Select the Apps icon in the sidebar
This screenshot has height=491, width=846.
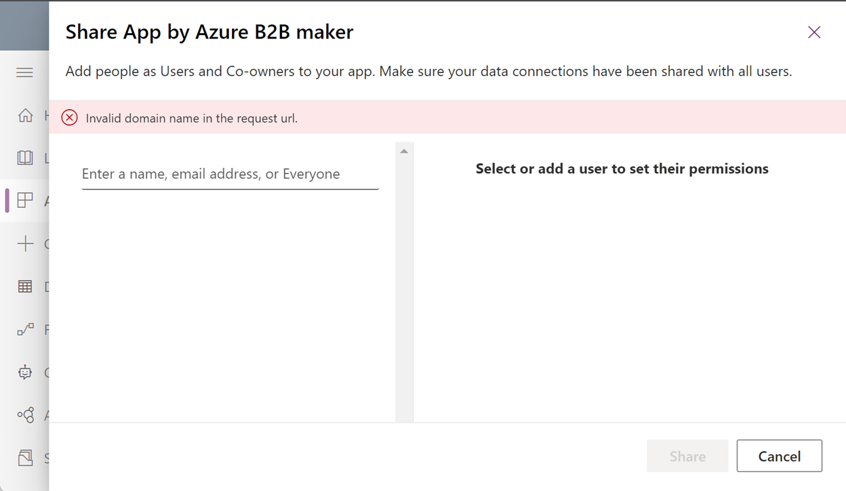tap(25, 200)
